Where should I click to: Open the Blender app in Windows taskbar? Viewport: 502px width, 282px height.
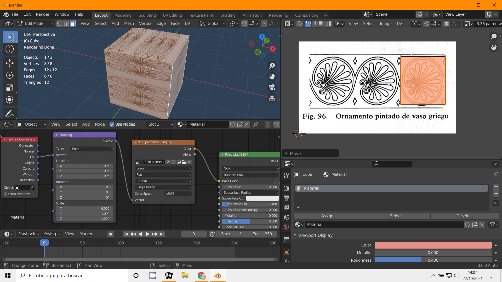click(x=217, y=275)
